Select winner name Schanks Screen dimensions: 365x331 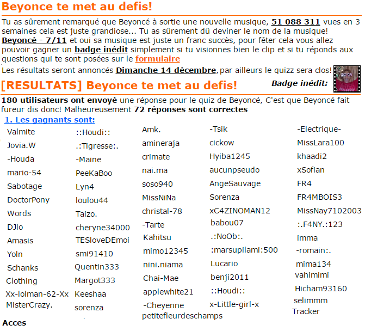tap(23, 268)
